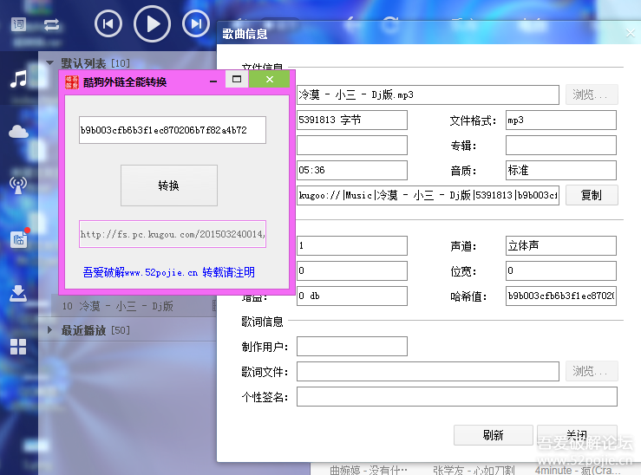Click the empty 专辑 album field

[x=561, y=145]
